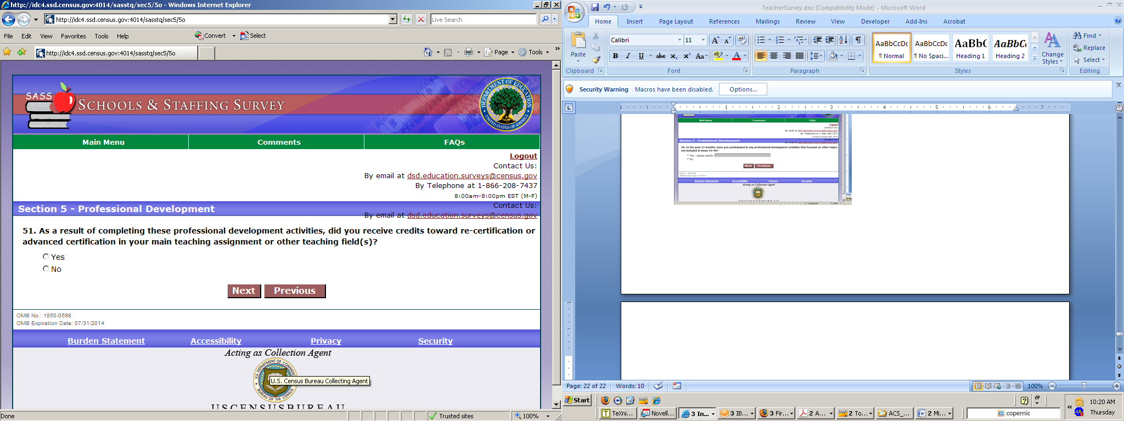The image size is (1124, 421).
Task: Open the Review tab in Word
Action: pyautogui.click(x=806, y=21)
